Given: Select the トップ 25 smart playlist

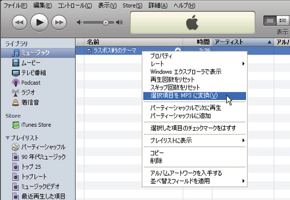Looking at the screenshot, I should (x=38, y=167).
